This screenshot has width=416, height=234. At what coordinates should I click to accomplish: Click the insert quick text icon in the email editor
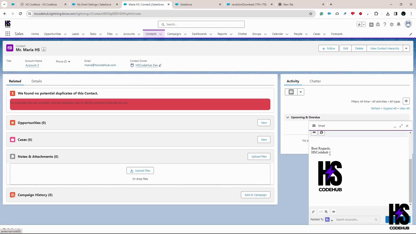click(322, 133)
